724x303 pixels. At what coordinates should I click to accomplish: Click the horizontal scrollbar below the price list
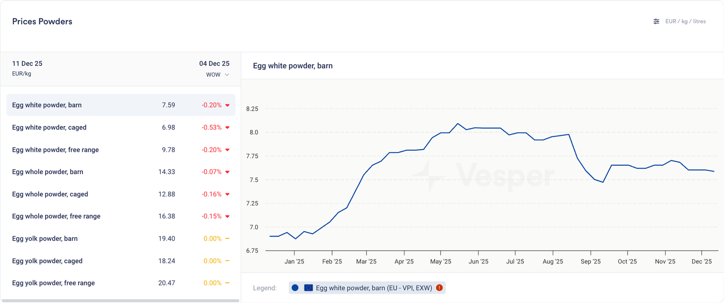122,300
